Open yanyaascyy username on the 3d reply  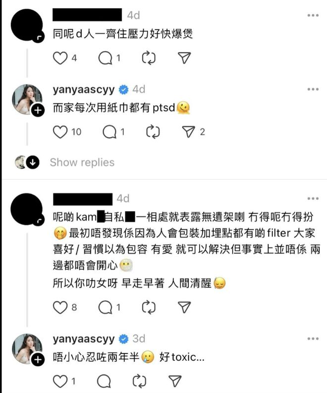tap(83, 339)
